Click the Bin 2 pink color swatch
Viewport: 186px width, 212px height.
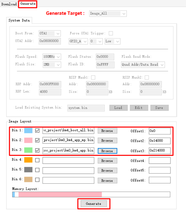28,140
